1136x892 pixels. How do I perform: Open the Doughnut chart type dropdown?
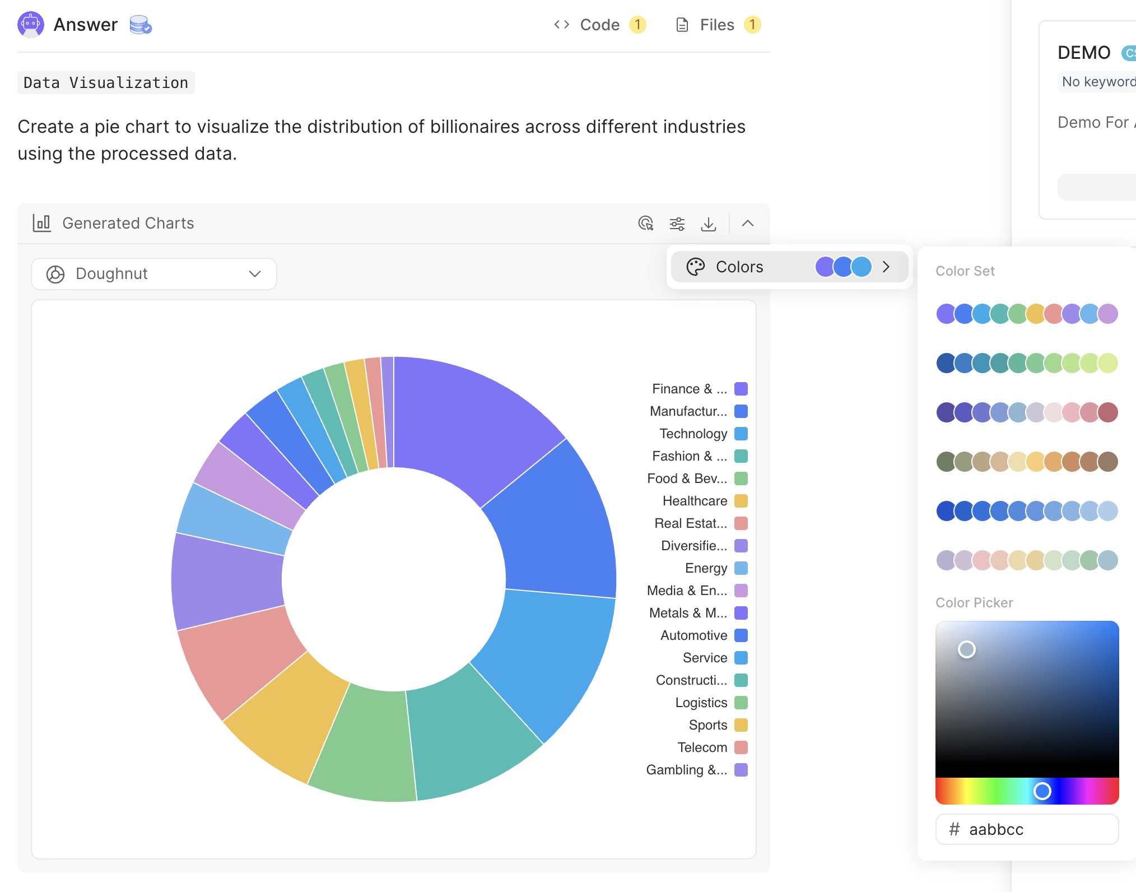[x=154, y=274]
